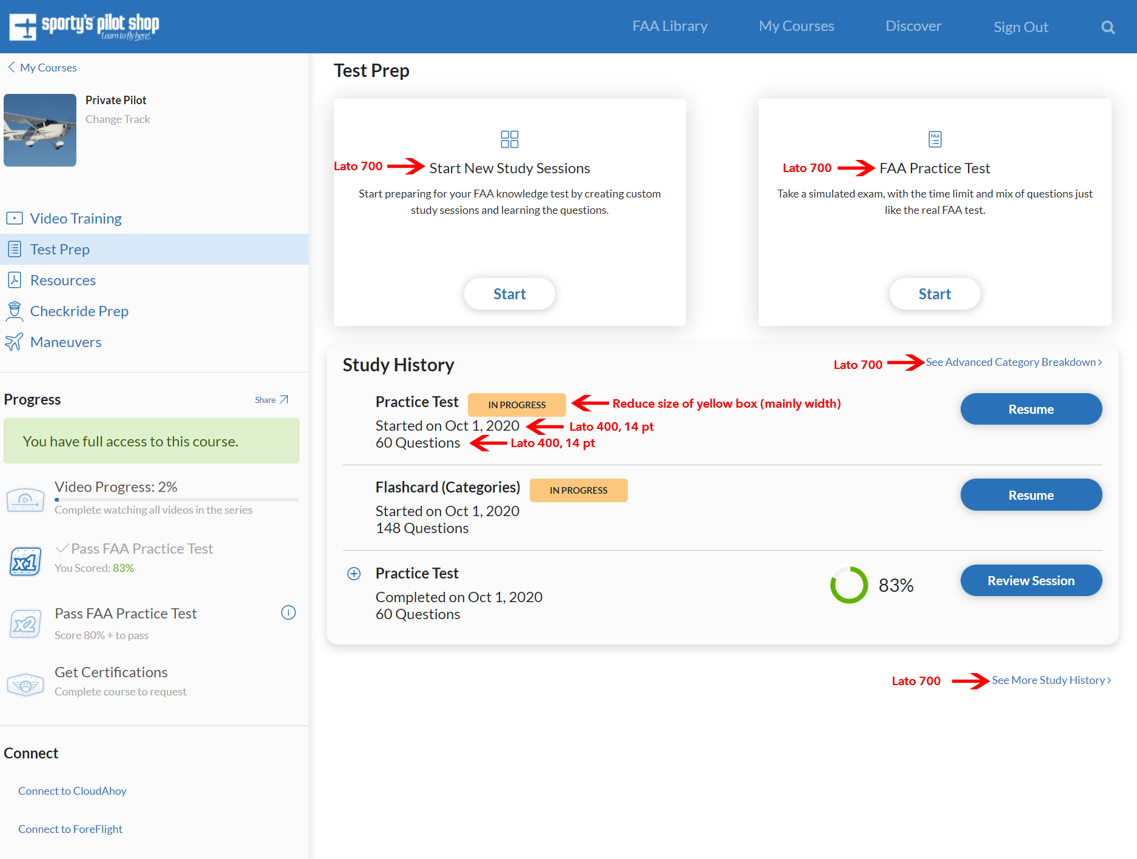Click the Start New Study Sessions heading
The height and width of the screenshot is (859, 1137).
[510, 168]
